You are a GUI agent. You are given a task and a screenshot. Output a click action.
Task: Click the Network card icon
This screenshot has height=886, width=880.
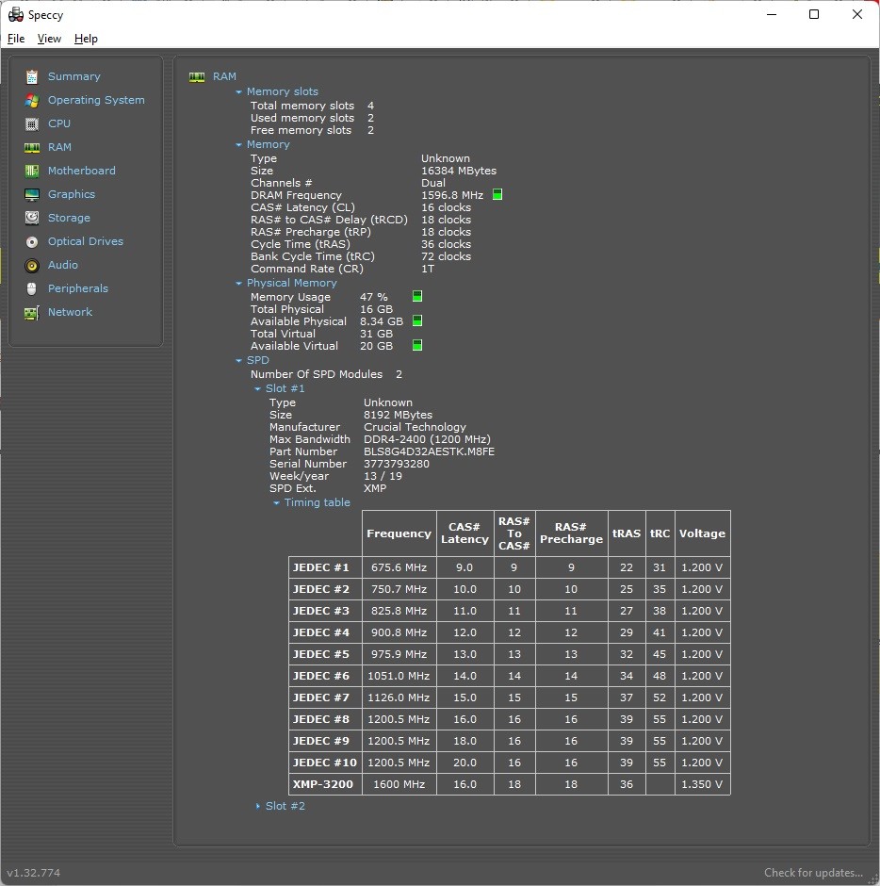[32, 313]
